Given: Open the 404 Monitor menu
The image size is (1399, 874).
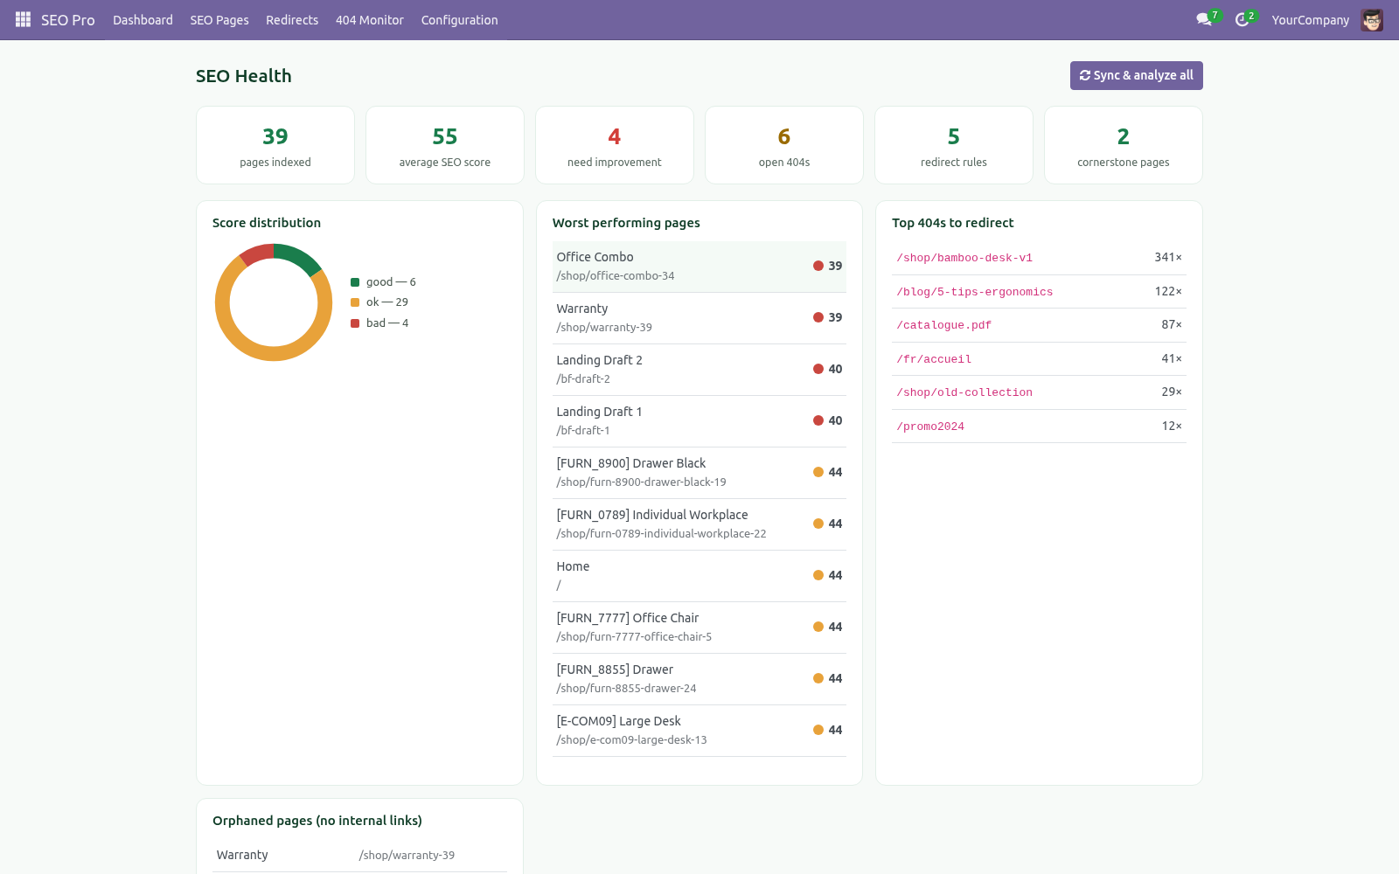Looking at the screenshot, I should 370,19.
